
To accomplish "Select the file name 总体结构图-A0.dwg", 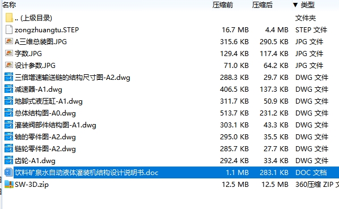I will coord(45,113).
